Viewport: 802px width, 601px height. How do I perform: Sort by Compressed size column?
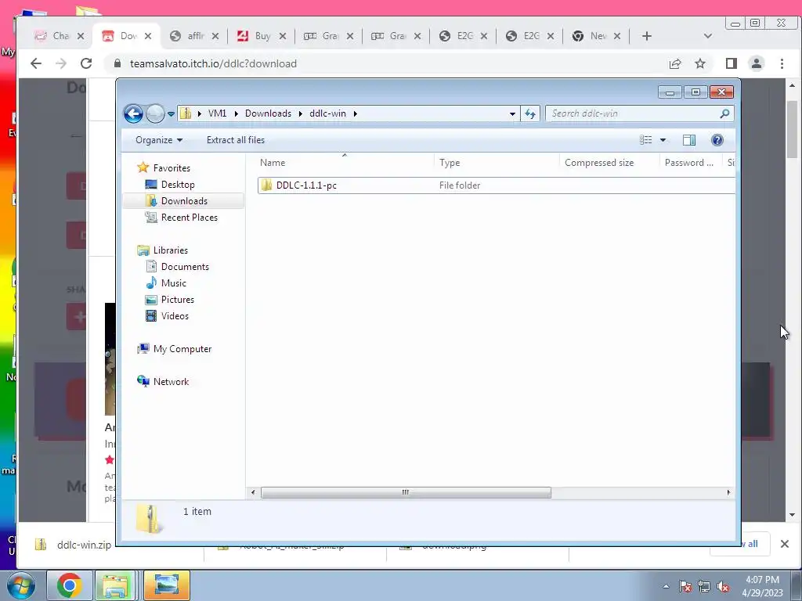coord(609,163)
